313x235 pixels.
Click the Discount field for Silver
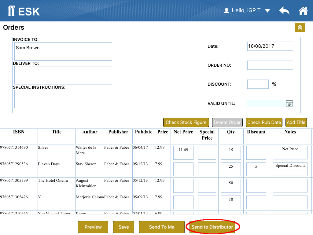point(256,153)
